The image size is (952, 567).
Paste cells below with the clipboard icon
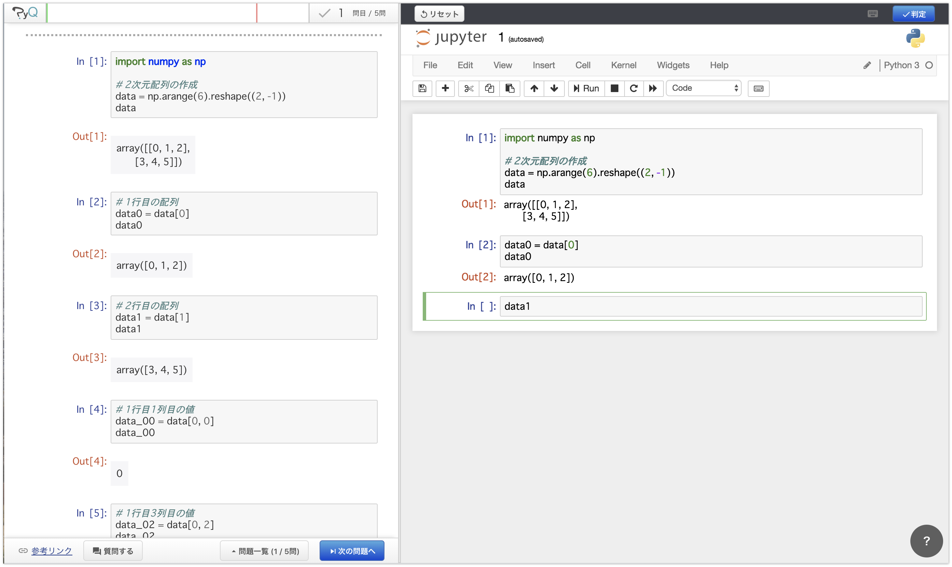[x=510, y=88]
